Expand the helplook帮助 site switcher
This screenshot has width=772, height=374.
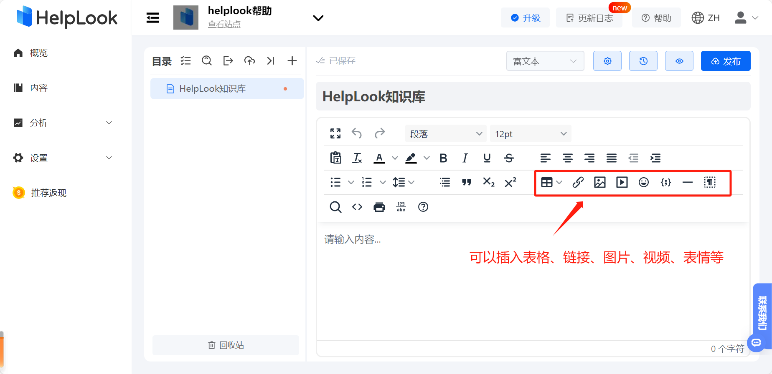[x=318, y=18]
